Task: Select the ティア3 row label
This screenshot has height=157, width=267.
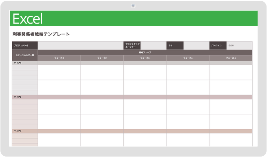Action: pos(25,131)
